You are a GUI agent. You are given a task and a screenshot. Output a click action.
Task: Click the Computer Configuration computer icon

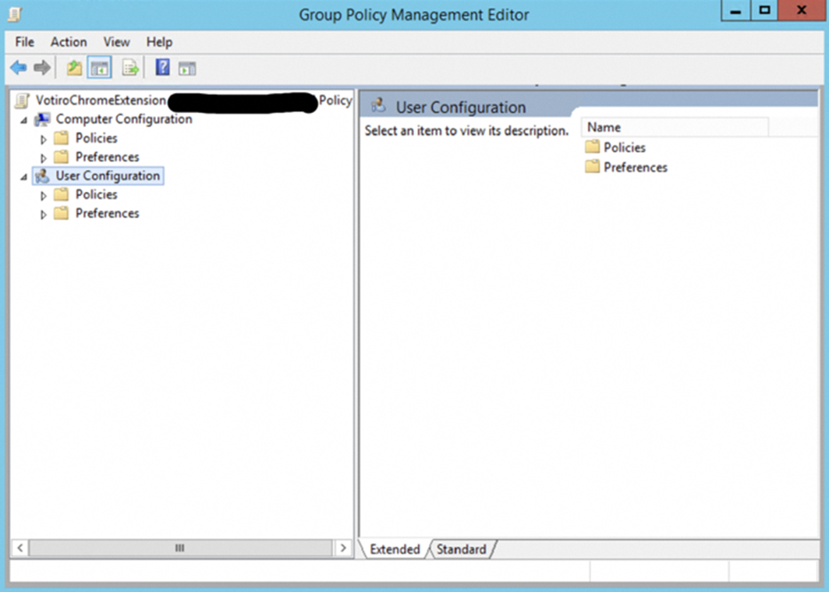coord(42,119)
